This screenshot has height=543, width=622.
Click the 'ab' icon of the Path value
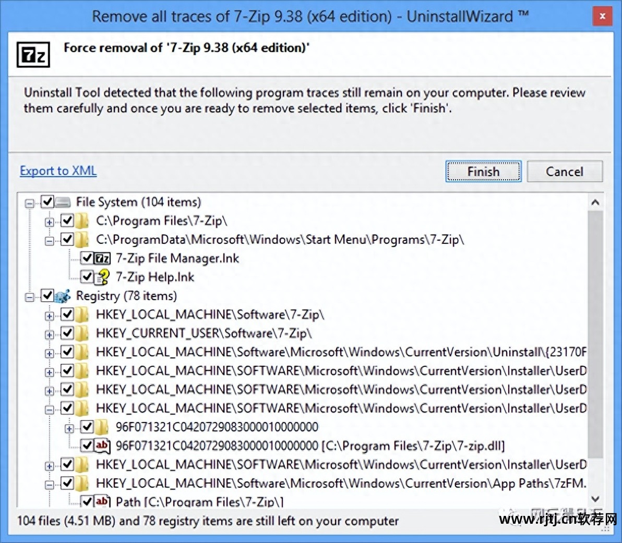[x=102, y=501]
